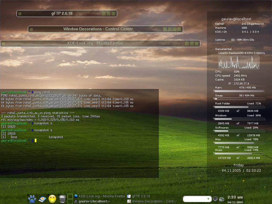Click the '[1] 15420' terminal line
The width and height of the screenshot is (272, 204).
[8, 127]
